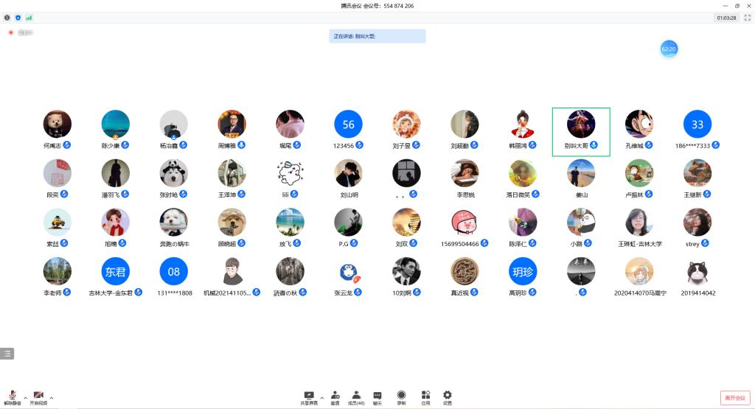The image size is (755, 409).
Task: Click the gray list toggle on left edge
Action: pyautogui.click(x=7, y=354)
